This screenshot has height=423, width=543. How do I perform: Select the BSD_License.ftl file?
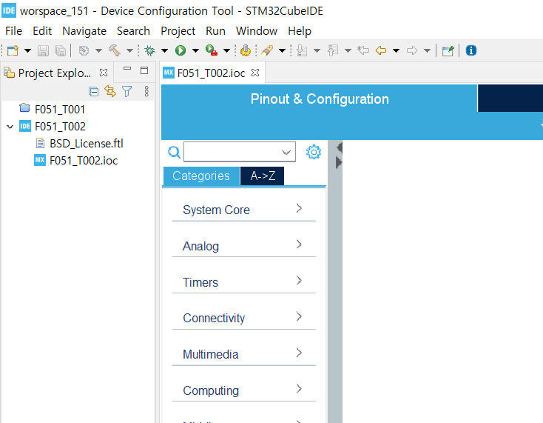point(86,144)
